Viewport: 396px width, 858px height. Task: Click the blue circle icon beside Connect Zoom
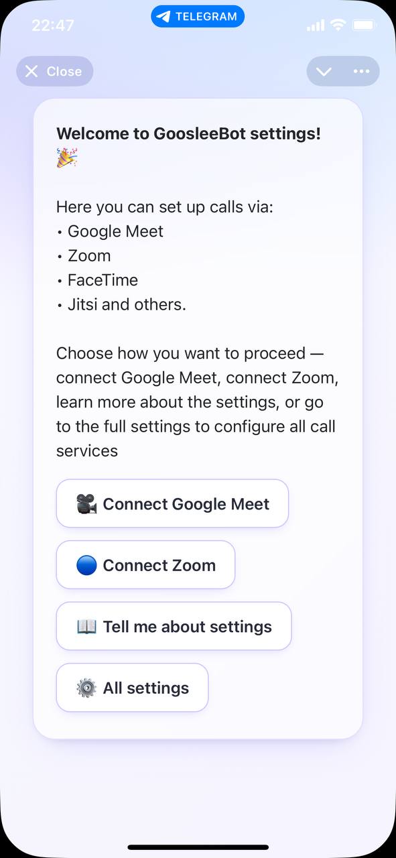[86, 566]
